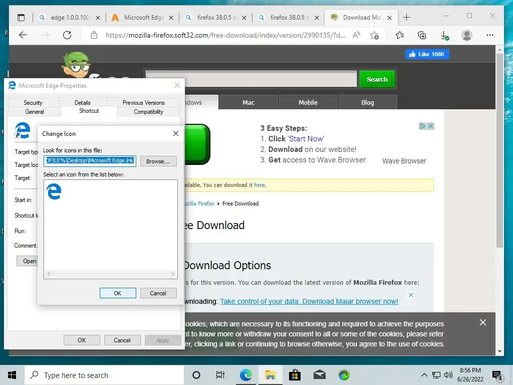
Task: Open Downloads in Edge toolbar
Action: 445,36
